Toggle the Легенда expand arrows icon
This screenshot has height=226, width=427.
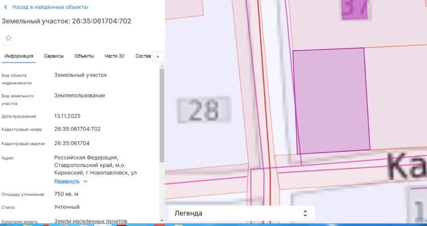[x=305, y=213]
